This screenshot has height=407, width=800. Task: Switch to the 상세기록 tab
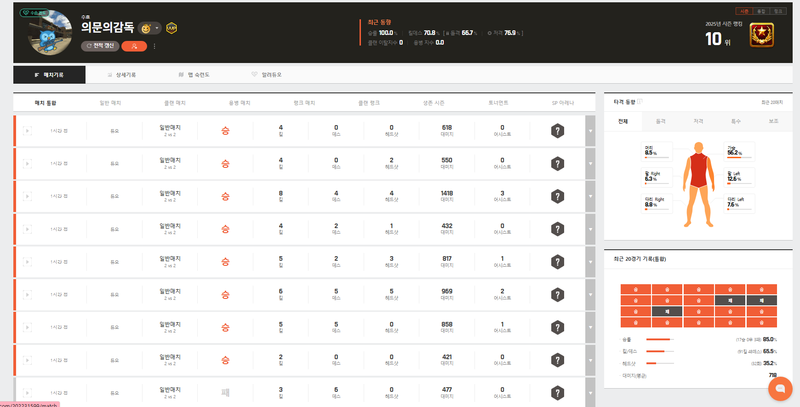[x=122, y=75]
